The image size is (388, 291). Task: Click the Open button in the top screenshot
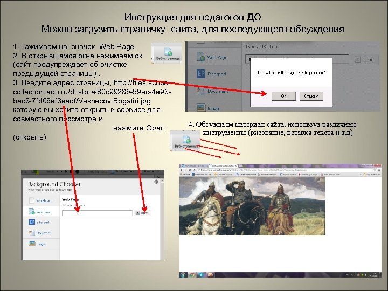tap(365, 60)
